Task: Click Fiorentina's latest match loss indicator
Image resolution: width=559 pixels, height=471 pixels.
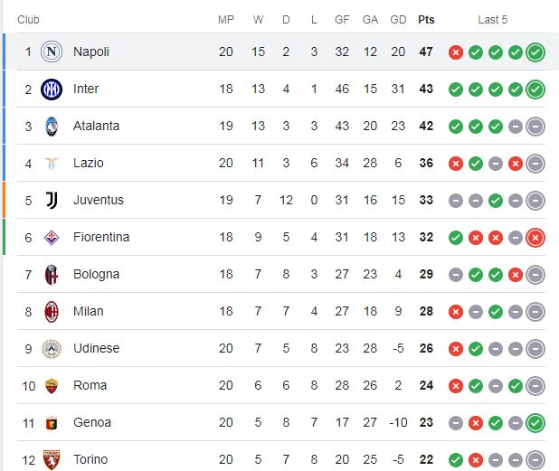Action: coord(535,237)
